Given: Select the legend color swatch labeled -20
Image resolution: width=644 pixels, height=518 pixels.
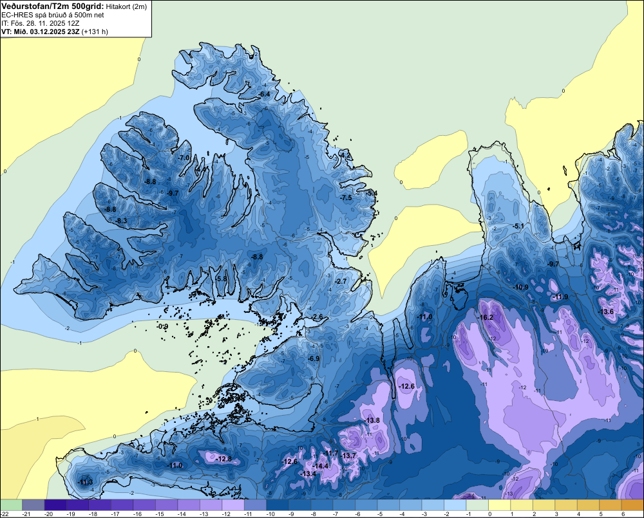Looking at the screenshot, I should pos(55,504).
